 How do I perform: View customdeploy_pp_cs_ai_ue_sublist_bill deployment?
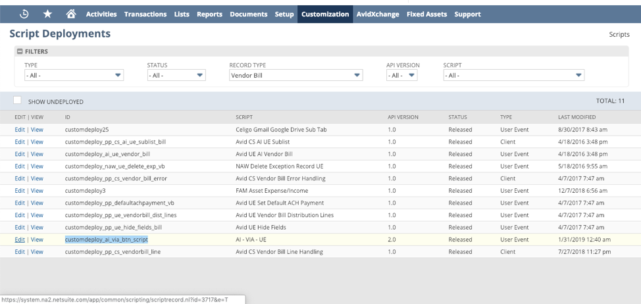point(37,141)
